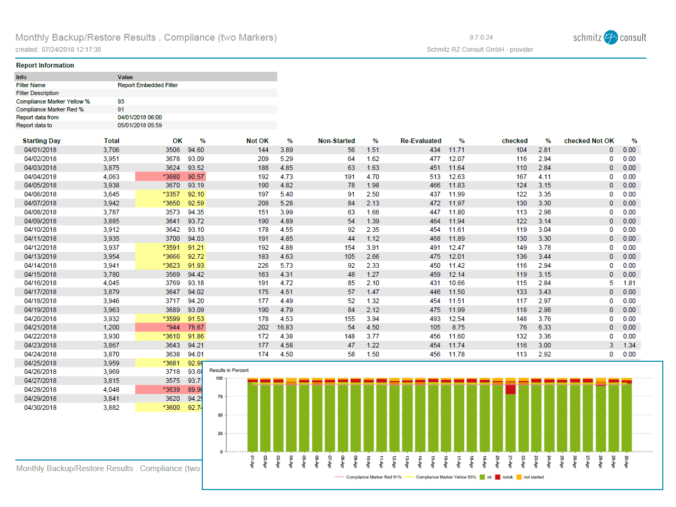This screenshot has width=676, height=507.
Task: Click the 'Not OK' column header
Action: [x=257, y=141]
